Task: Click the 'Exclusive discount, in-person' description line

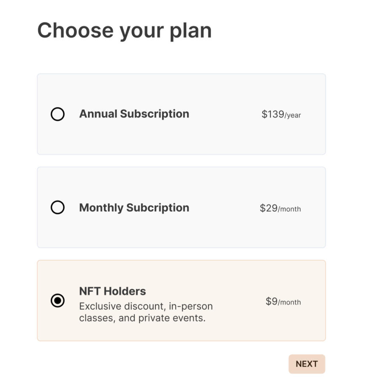Action: (x=146, y=306)
